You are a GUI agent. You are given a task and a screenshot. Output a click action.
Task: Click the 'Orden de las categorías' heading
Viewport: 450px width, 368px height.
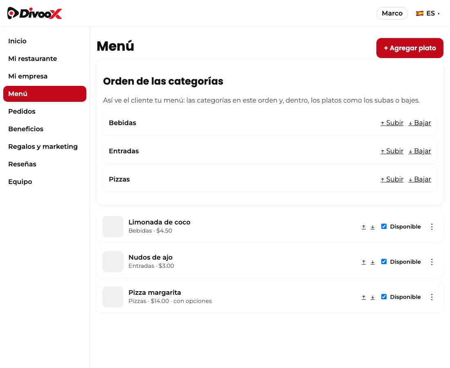[163, 81]
